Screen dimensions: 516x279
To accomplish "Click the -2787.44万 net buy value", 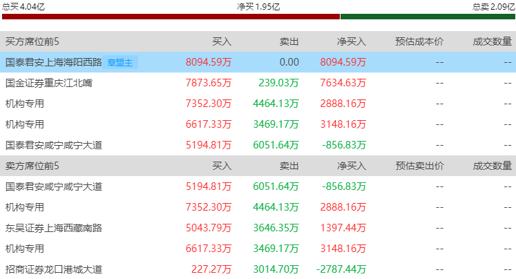I will pyautogui.click(x=341, y=269).
